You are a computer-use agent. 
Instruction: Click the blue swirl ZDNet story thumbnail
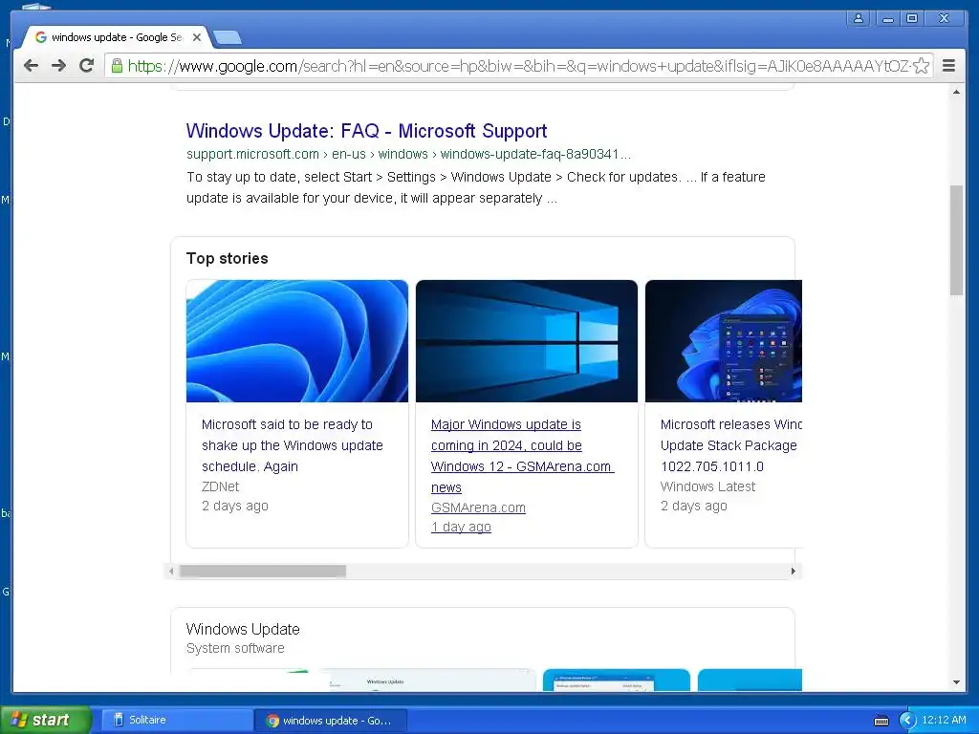pos(297,341)
